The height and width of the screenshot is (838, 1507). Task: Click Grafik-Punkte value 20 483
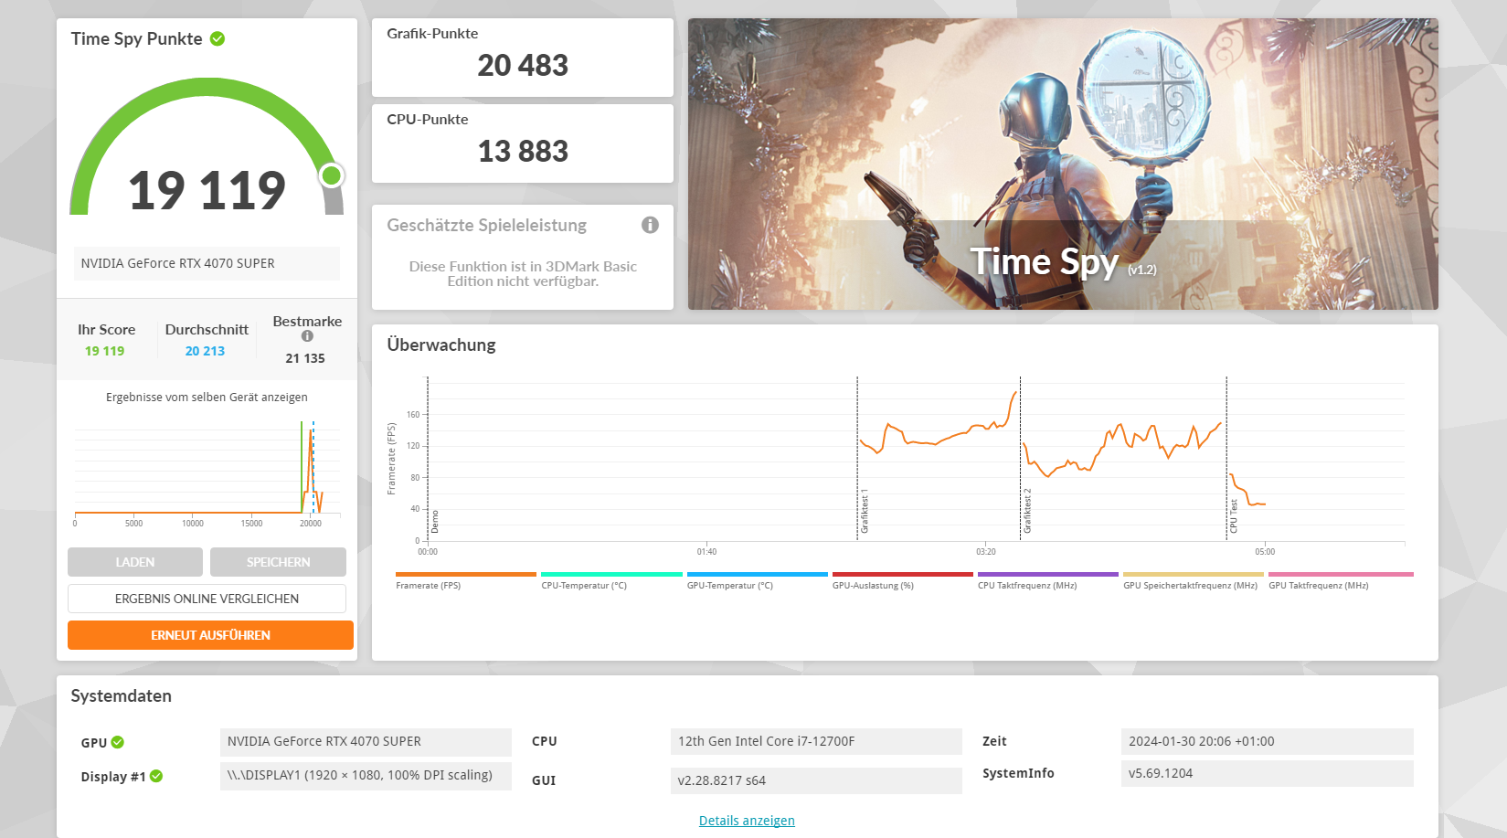coord(523,66)
